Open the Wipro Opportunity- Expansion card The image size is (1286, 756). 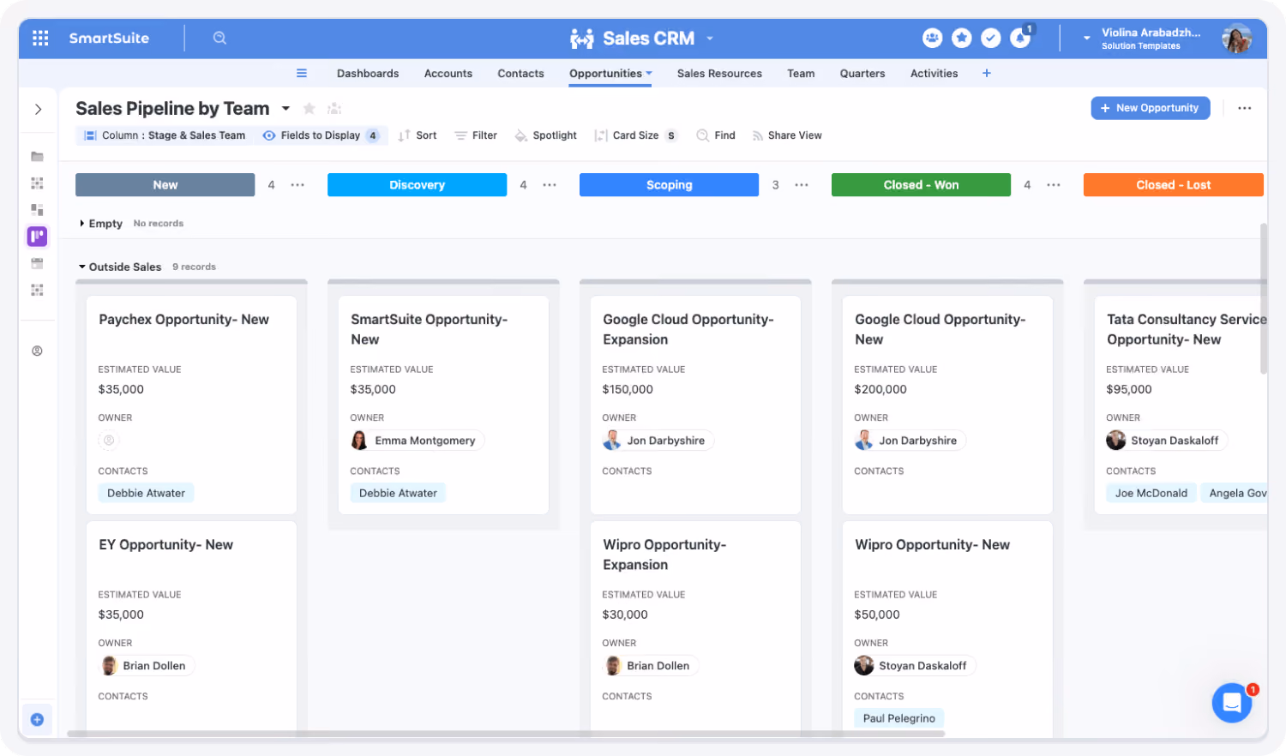(695, 627)
